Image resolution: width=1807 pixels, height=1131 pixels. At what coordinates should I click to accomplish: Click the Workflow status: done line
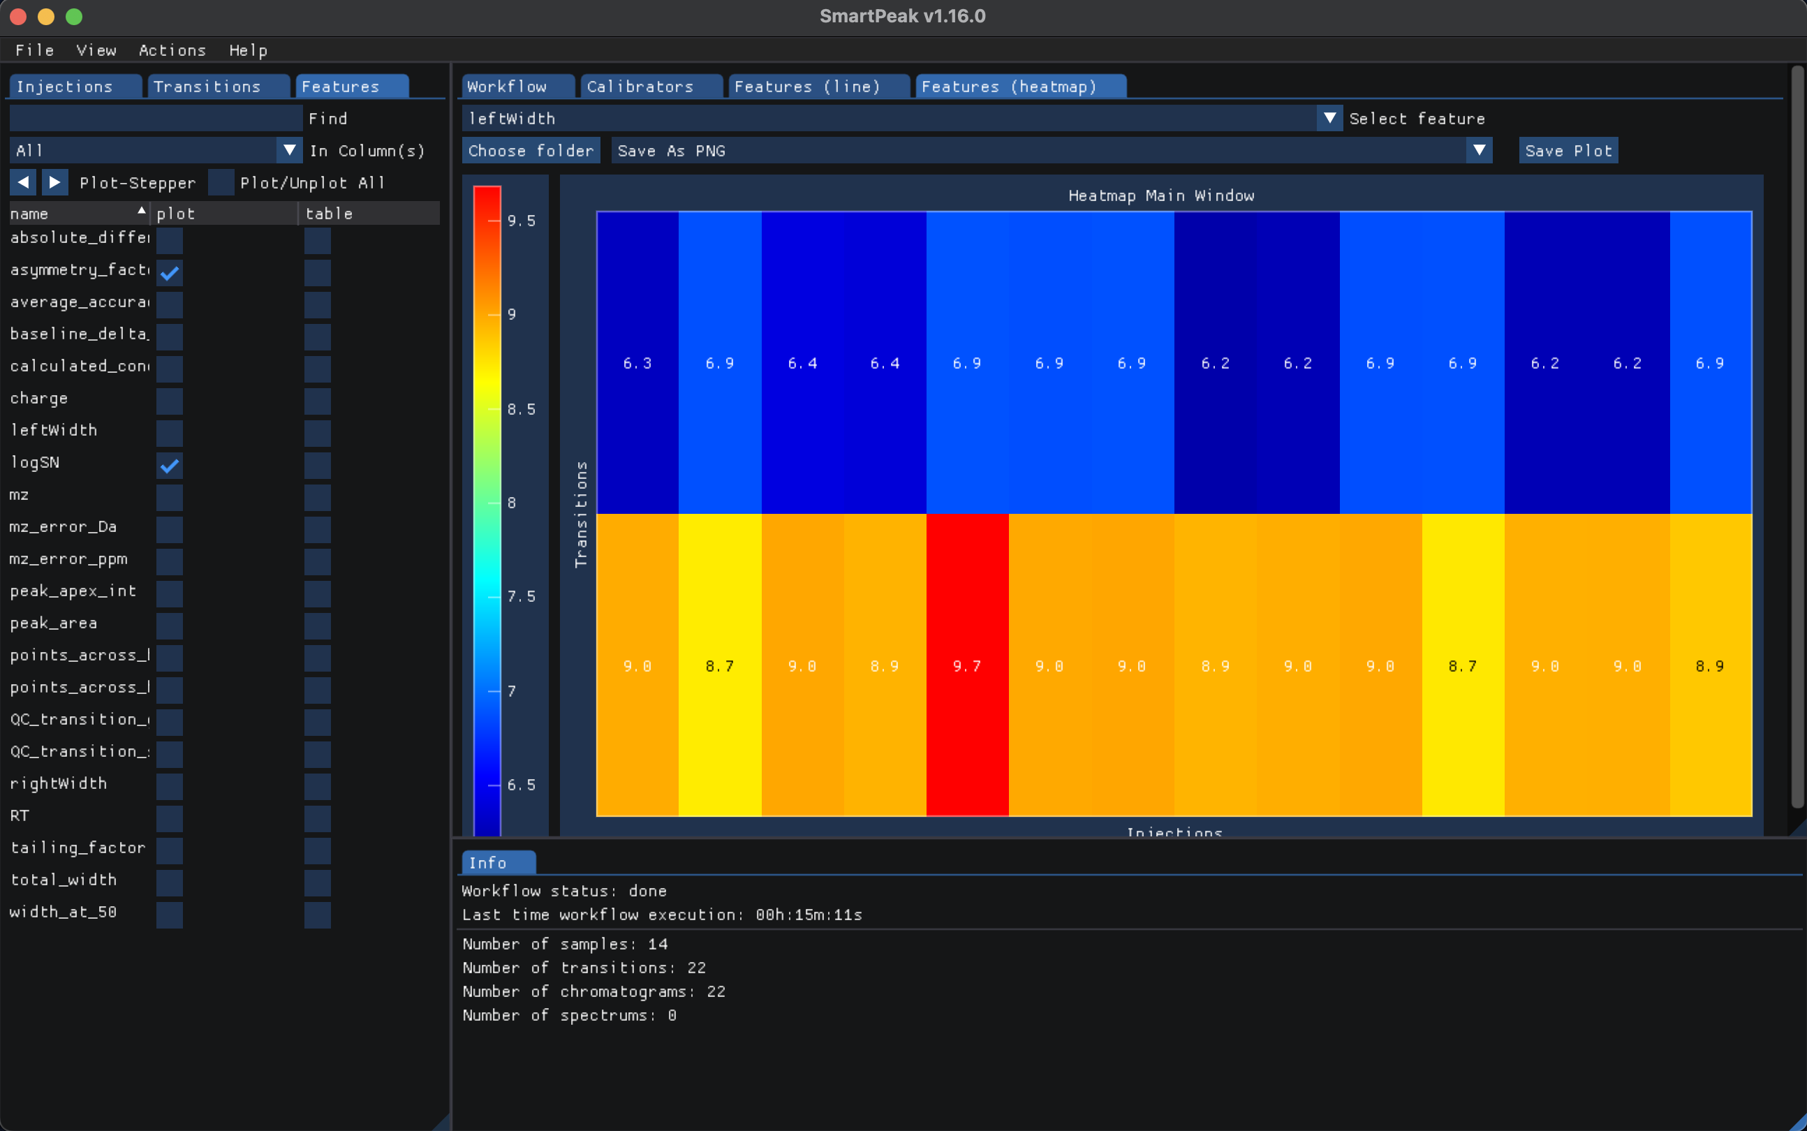click(564, 891)
